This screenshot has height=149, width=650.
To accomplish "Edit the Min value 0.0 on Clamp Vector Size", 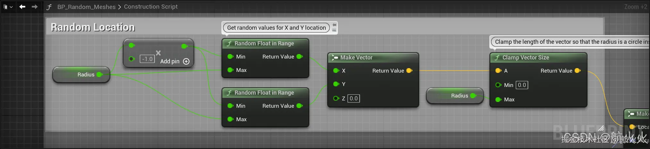I will pyautogui.click(x=522, y=85).
